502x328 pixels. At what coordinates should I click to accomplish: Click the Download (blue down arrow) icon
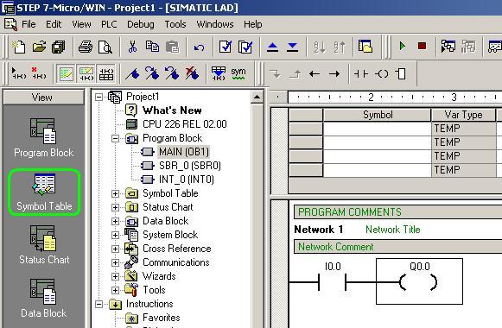(292, 47)
